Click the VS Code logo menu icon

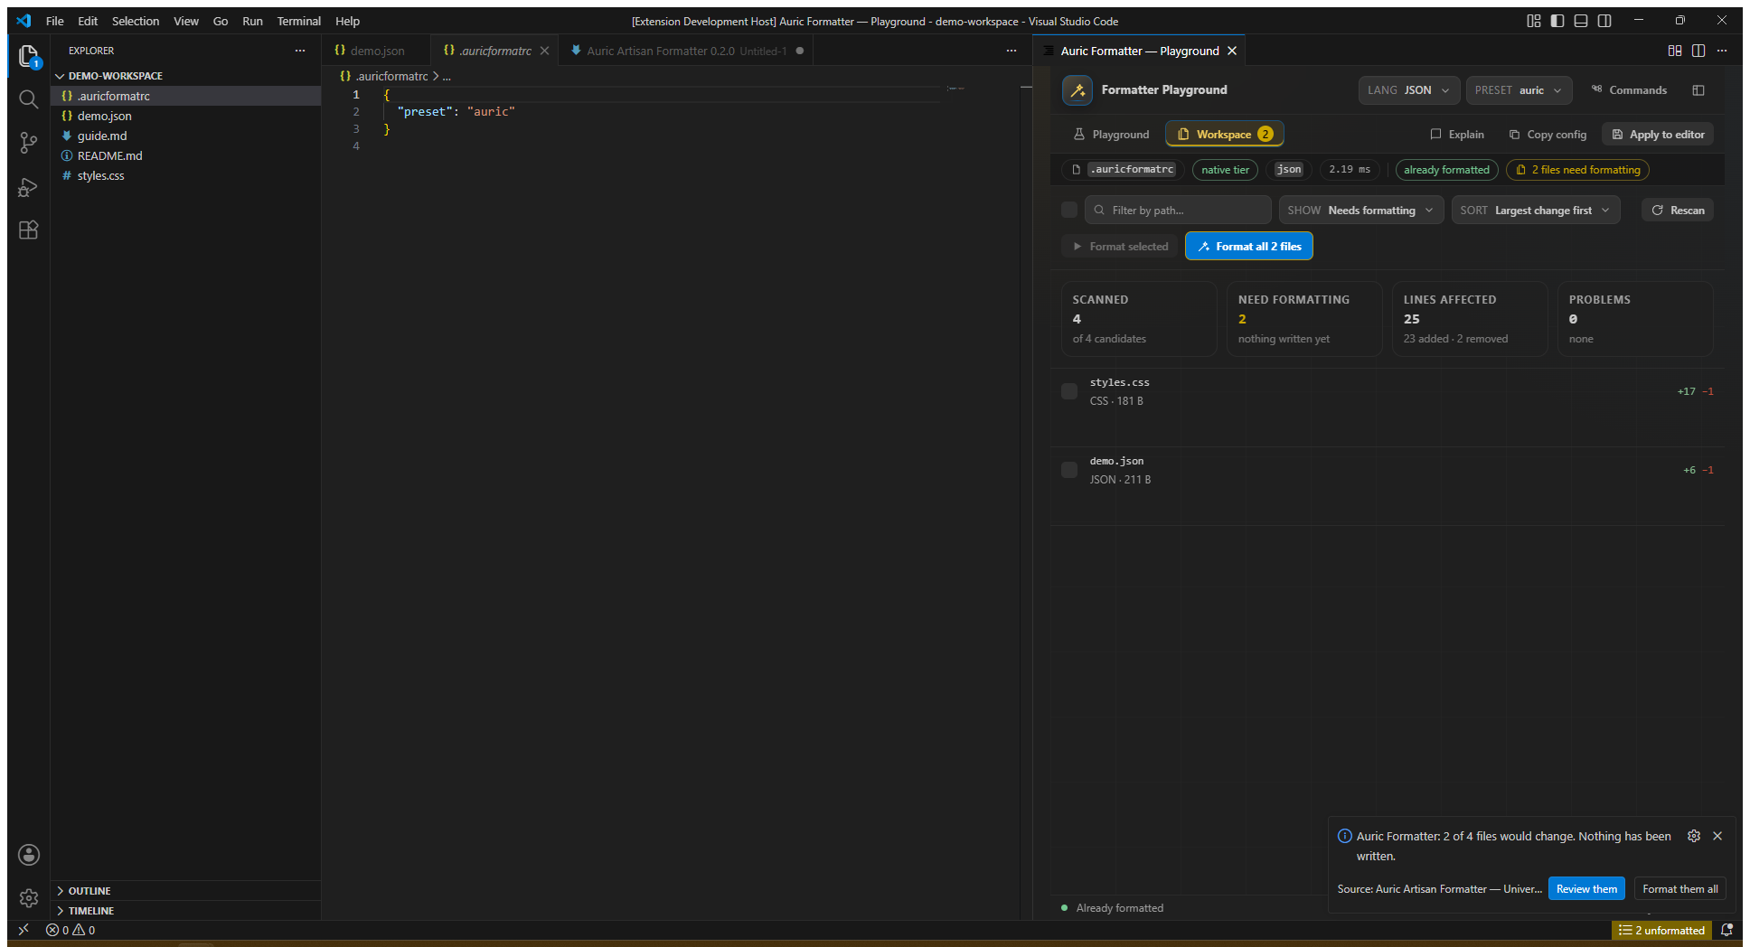tap(24, 21)
